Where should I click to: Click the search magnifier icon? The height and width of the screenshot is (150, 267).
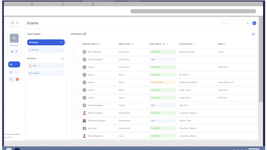pyautogui.click(x=248, y=23)
